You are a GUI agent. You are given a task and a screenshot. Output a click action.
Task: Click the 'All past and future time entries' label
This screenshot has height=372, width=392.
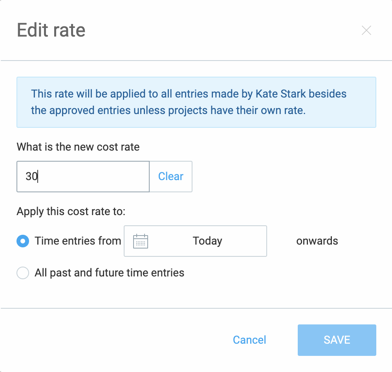[x=109, y=273]
